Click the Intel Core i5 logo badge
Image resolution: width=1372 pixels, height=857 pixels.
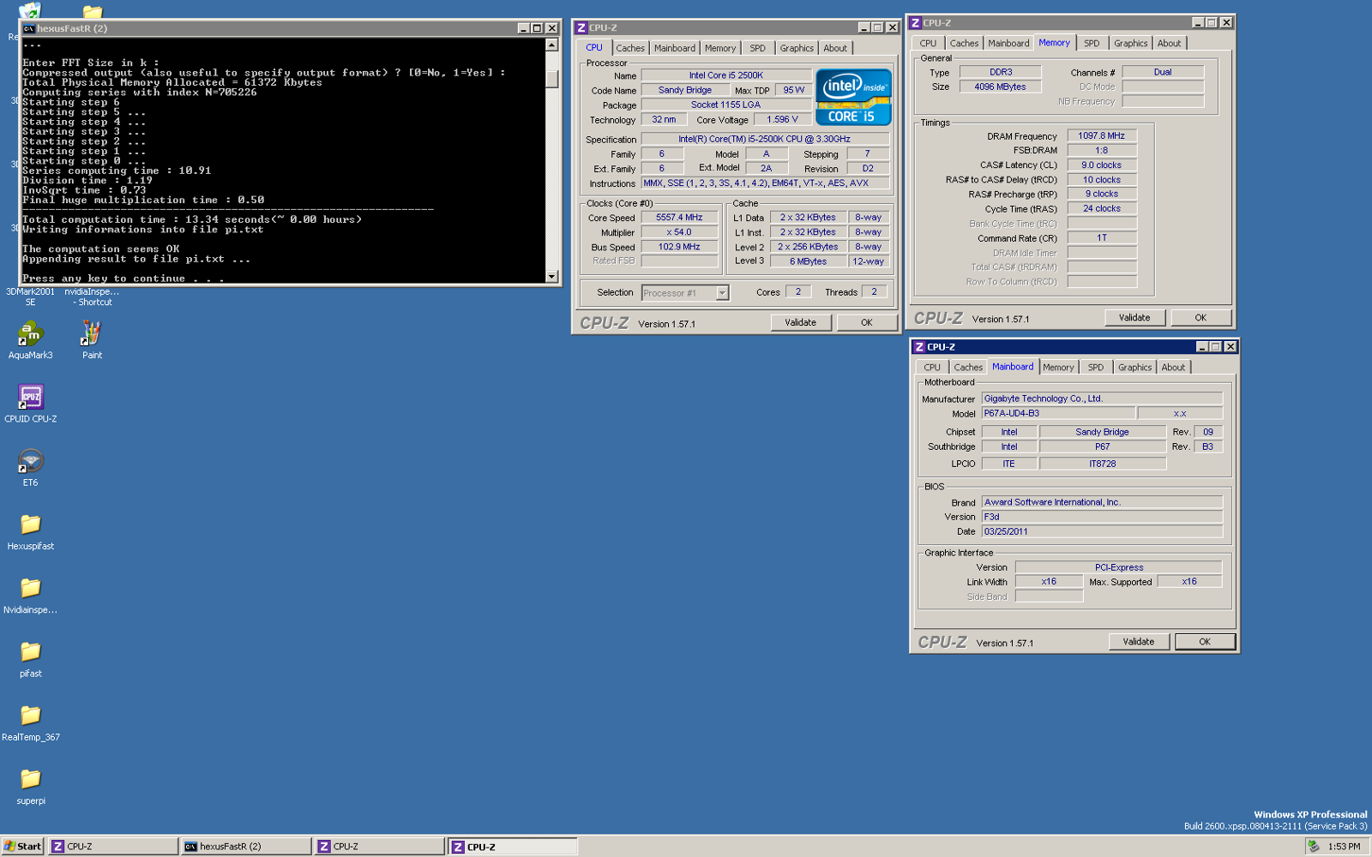pyautogui.click(x=853, y=97)
